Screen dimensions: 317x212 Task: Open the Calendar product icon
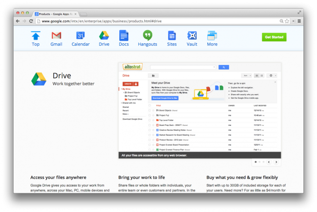tap(81, 35)
